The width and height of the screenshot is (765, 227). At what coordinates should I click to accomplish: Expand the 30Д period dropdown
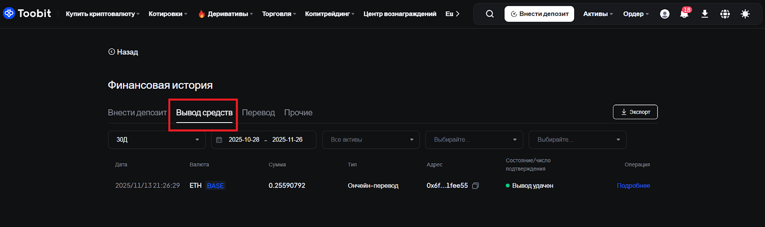tap(157, 140)
